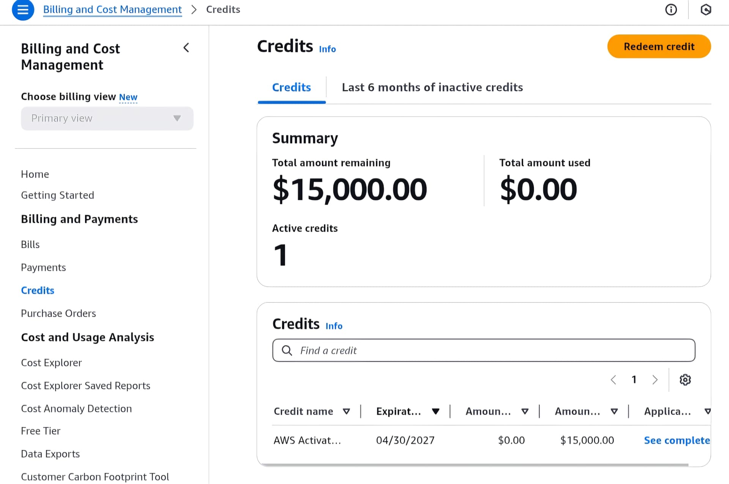The width and height of the screenshot is (729, 484).
Task: Open the hamburger navigation menu
Action: (x=23, y=9)
